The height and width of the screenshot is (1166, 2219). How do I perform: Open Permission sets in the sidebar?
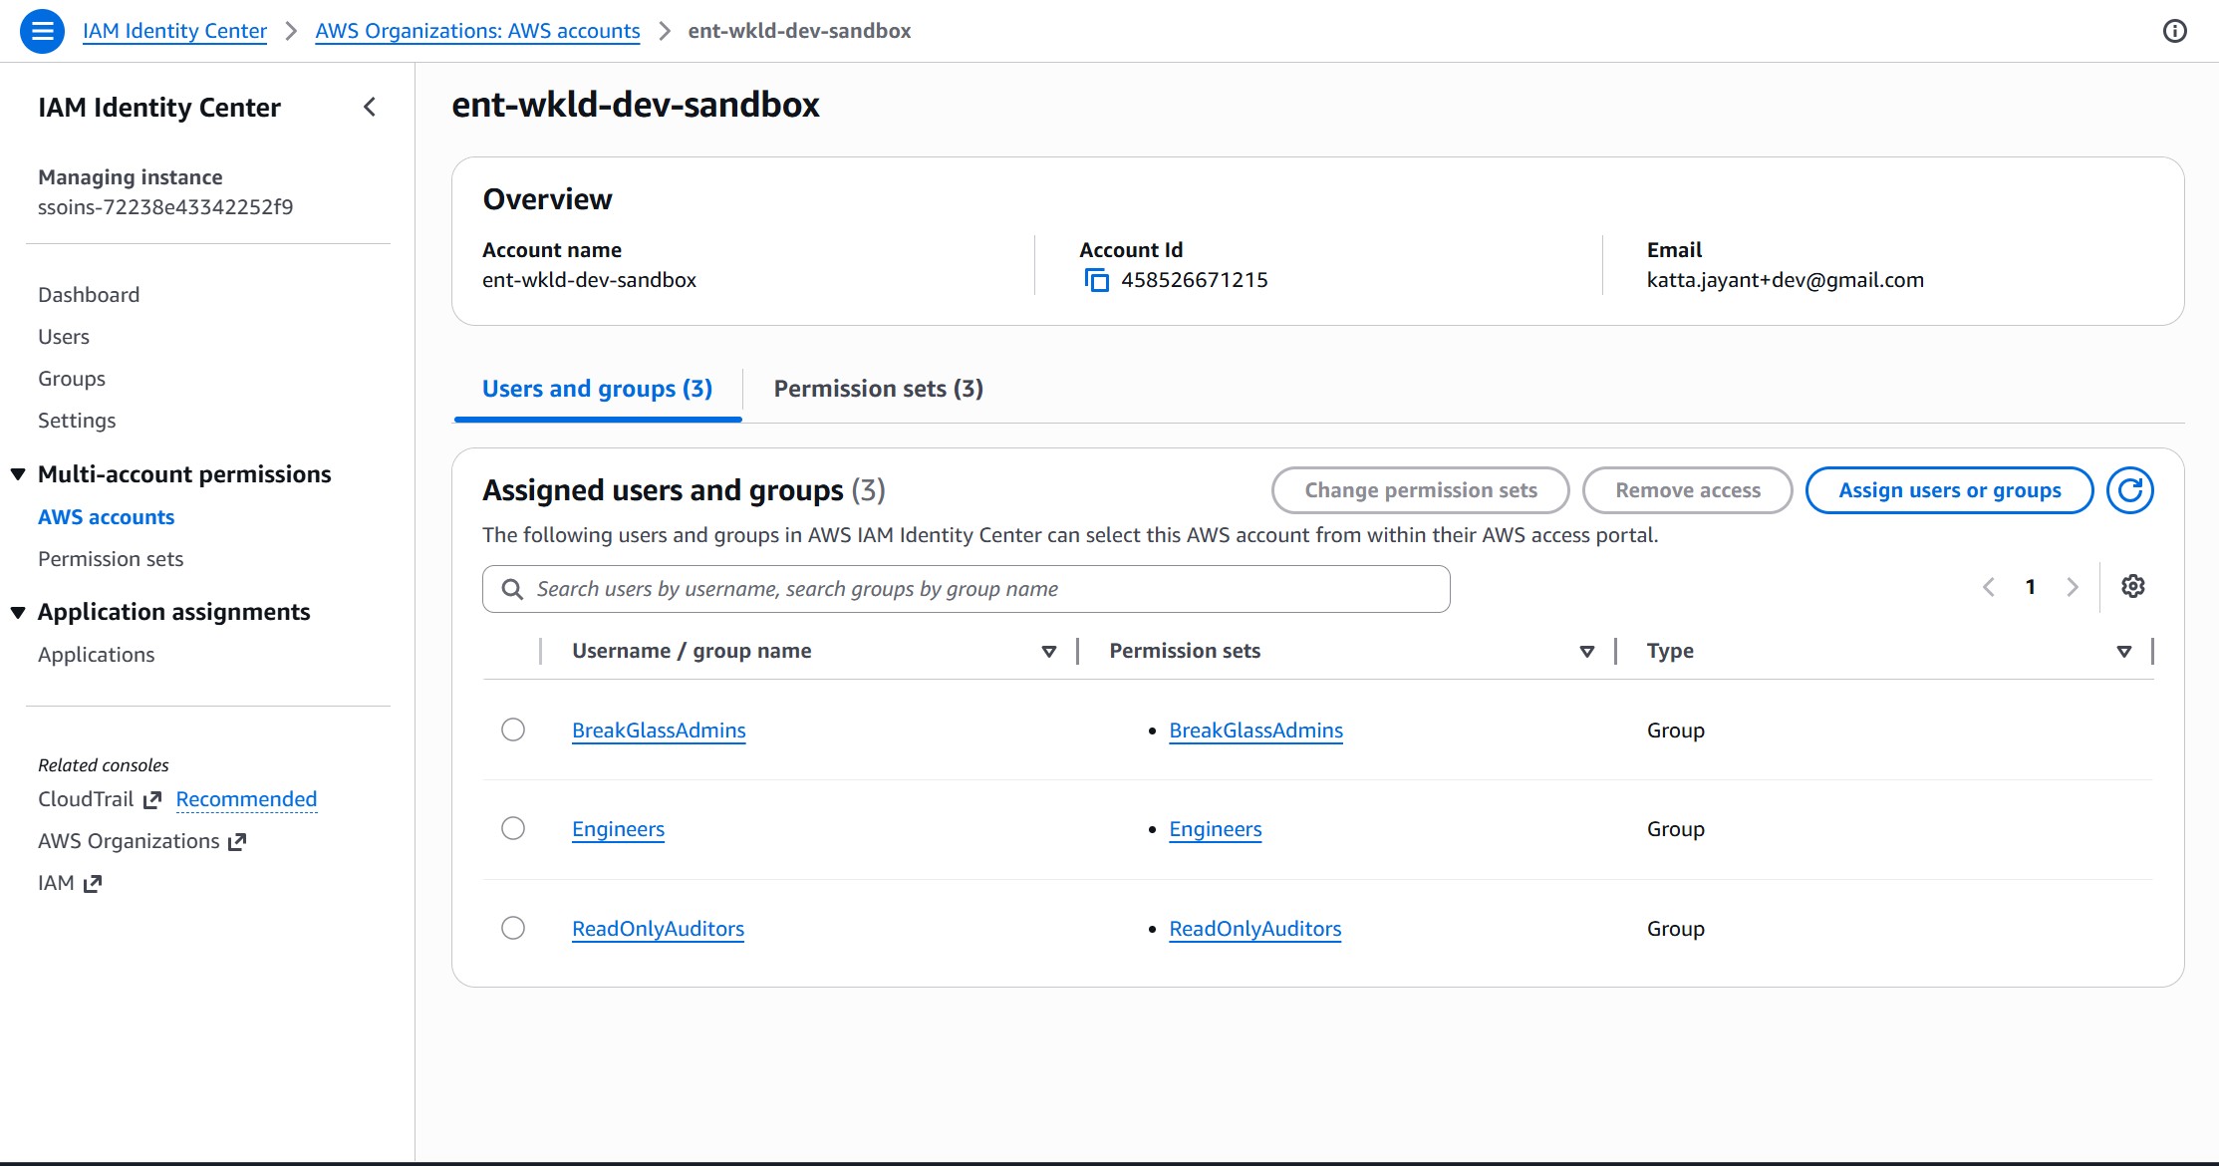coord(111,559)
